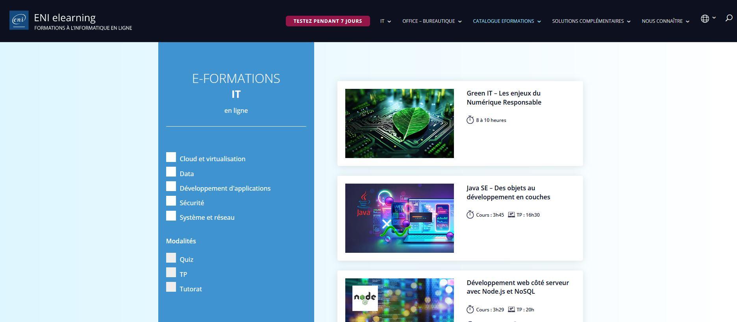
Task: Open the OFFICE – BUREAUTIQUE menu
Action: tap(428, 21)
